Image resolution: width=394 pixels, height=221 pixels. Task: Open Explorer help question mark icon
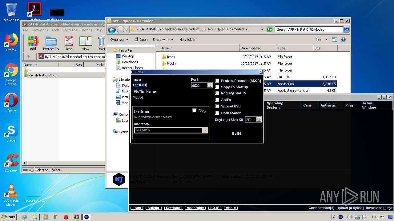point(343,40)
